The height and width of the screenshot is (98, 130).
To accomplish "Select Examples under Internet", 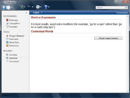I will coord(13,58).
